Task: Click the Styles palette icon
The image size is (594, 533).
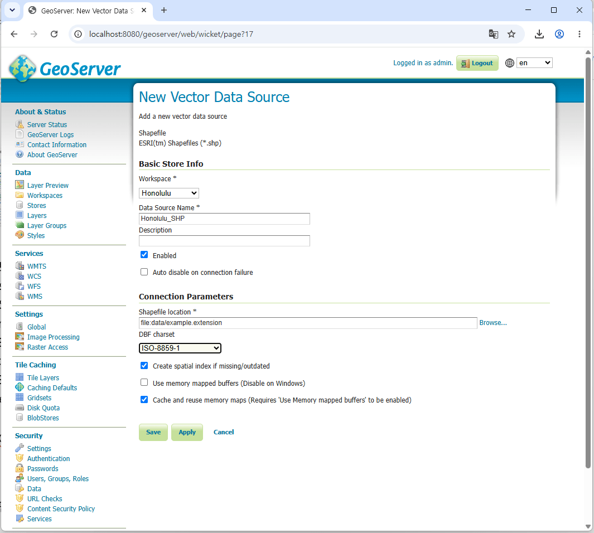Action: [x=20, y=235]
